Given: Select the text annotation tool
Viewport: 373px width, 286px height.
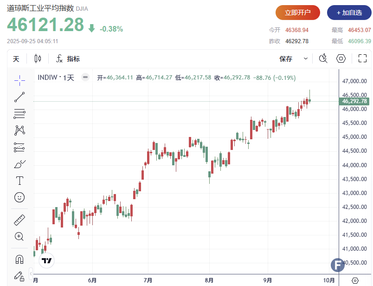Looking at the screenshot, I should click(x=19, y=181).
